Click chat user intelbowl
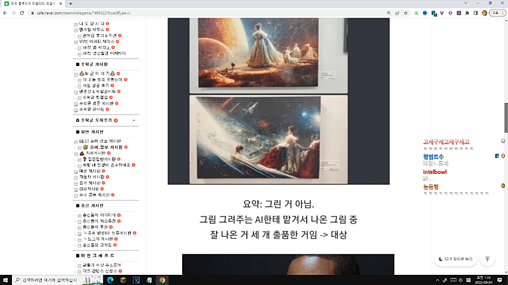The image size is (508, 285). [435, 172]
